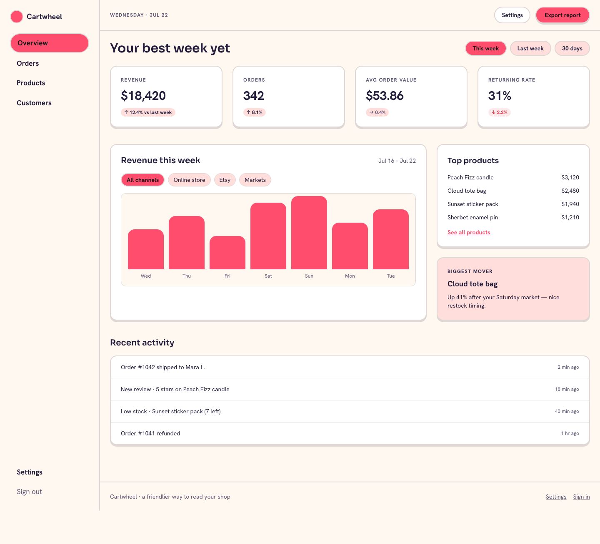Image resolution: width=600 pixels, height=544 pixels.
Task: Click the $2,480 product revenue value
Action: coord(570,191)
